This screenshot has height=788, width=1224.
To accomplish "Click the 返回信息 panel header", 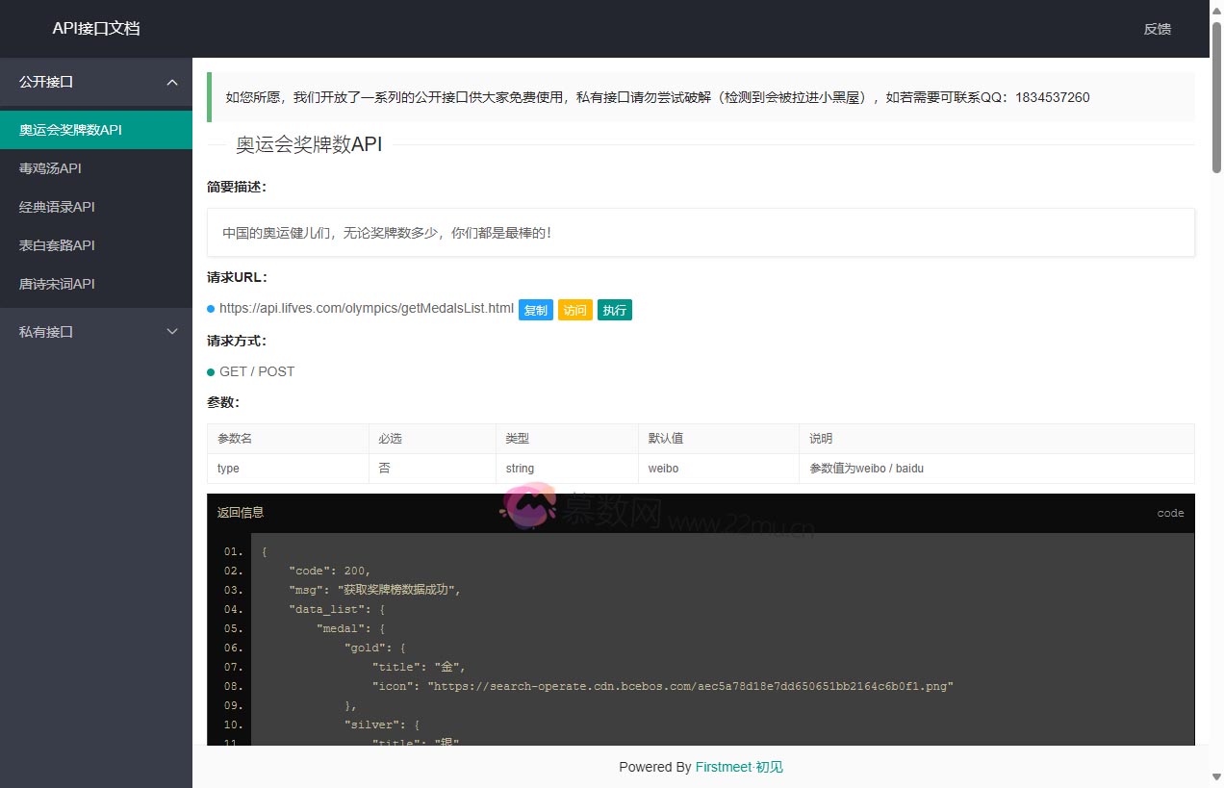I will pos(240,513).
